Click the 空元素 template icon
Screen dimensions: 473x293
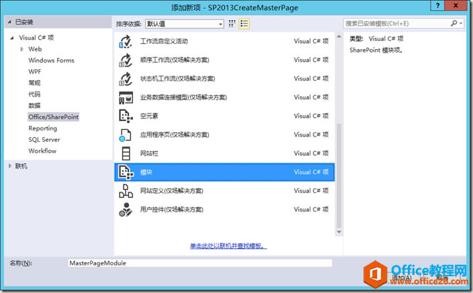(x=126, y=116)
